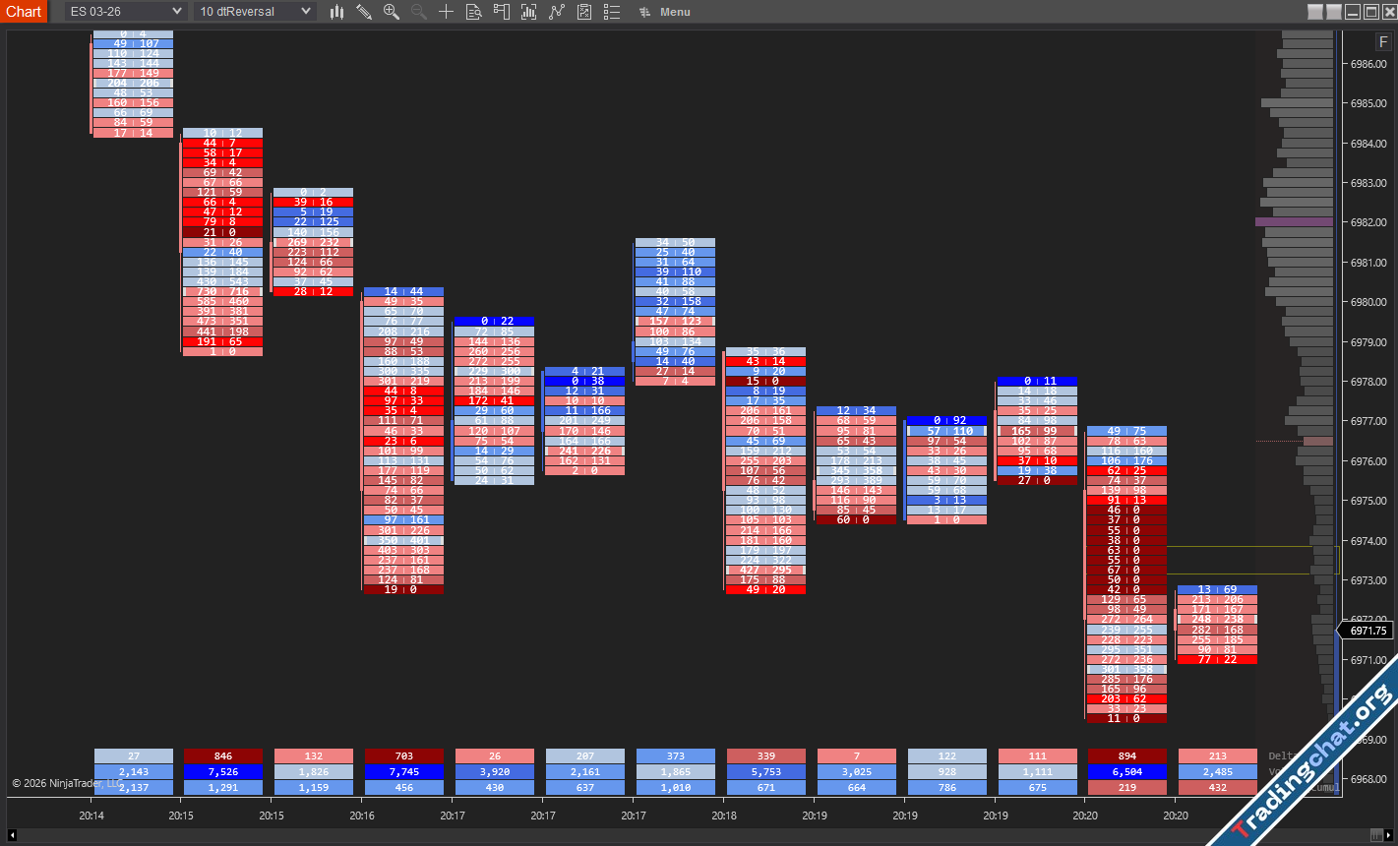Click the Zoom In magnifier
The image size is (1398, 846).
pos(392,12)
